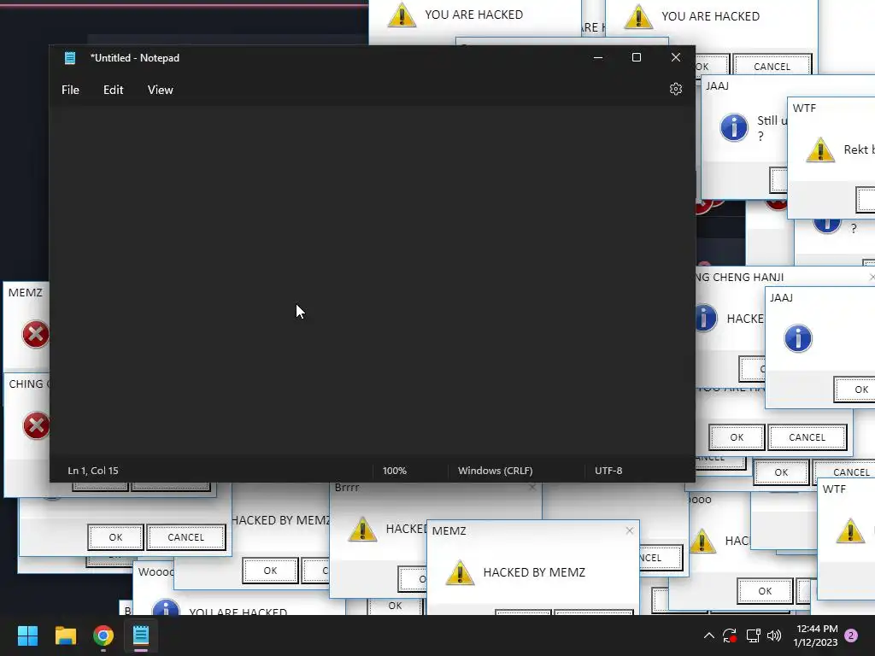Image resolution: width=875 pixels, height=656 pixels.
Task: Click warning icon in WTF dialog with Rekt text
Action: pyautogui.click(x=820, y=149)
